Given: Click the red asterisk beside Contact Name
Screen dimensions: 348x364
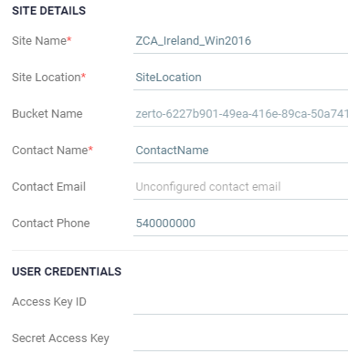Looking at the screenshot, I should pos(90,149).
